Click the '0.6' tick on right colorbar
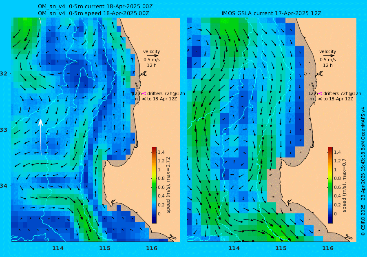This screenshot has width=367, height=257. 337,187
